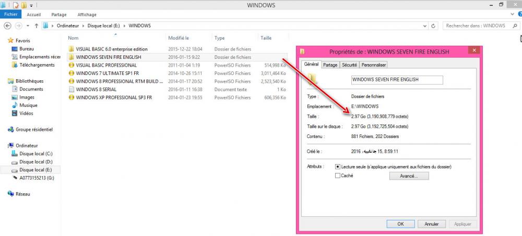Switch to the Partage ribbon tab

click(59, 15)
